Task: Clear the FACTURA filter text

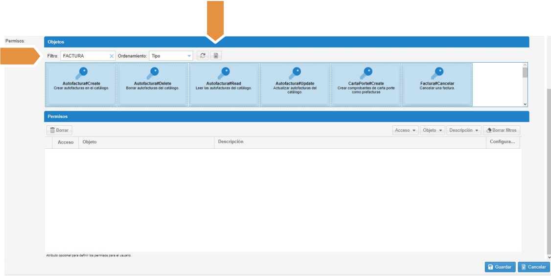Action: coord(111,56)
